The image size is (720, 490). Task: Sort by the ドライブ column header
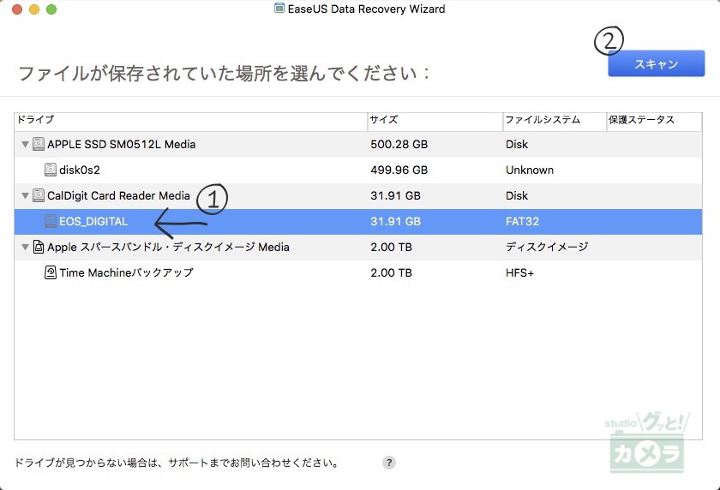191,121
